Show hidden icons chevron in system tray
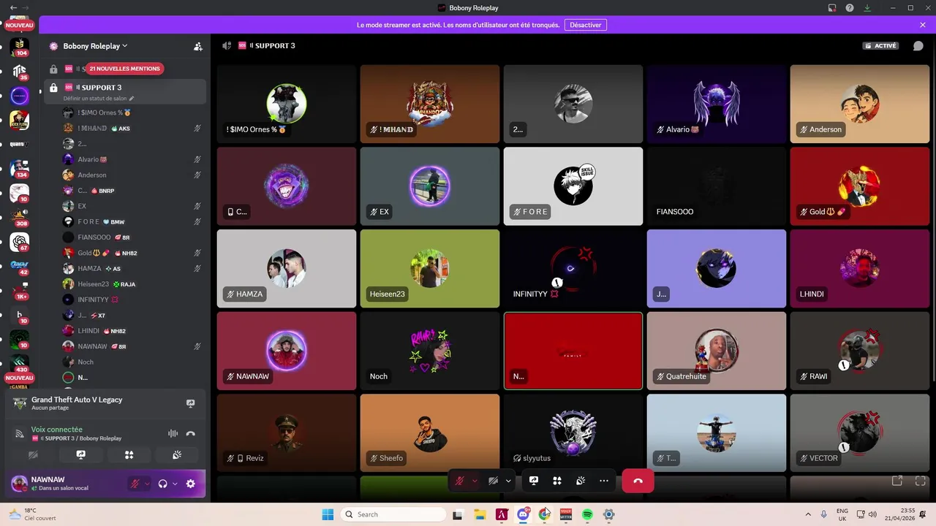The width and height of the screenshot is (936, 526). click(x=808, y=514)
